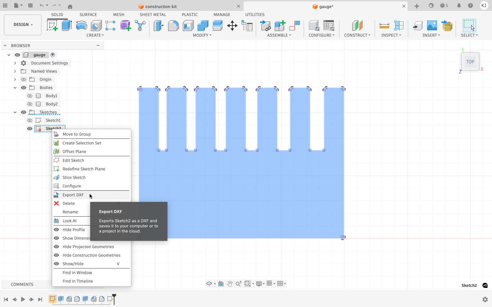This screenshot has height=307, width=492.
Task: Select the Fillet tool
Action: [x=174, y=26]
